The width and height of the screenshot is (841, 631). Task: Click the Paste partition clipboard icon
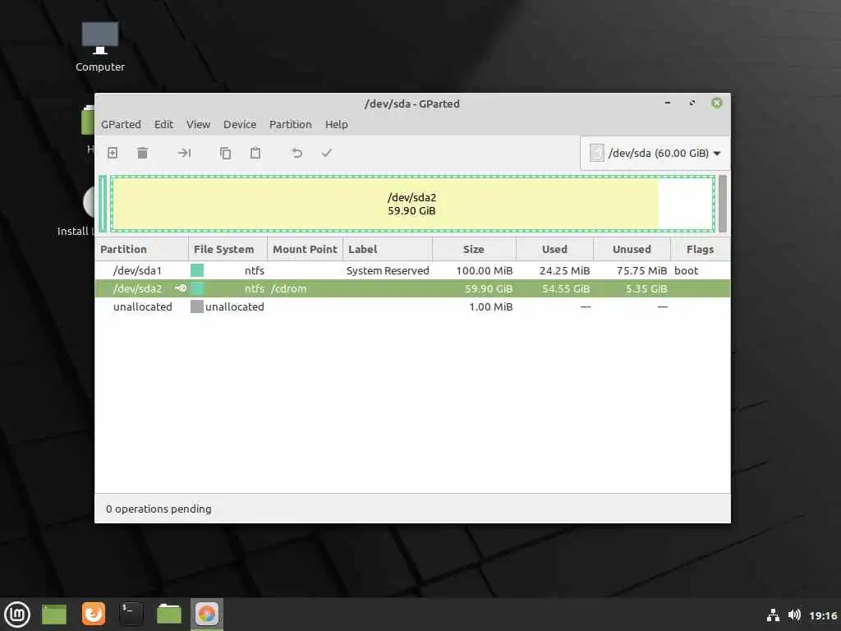(255, 153)
